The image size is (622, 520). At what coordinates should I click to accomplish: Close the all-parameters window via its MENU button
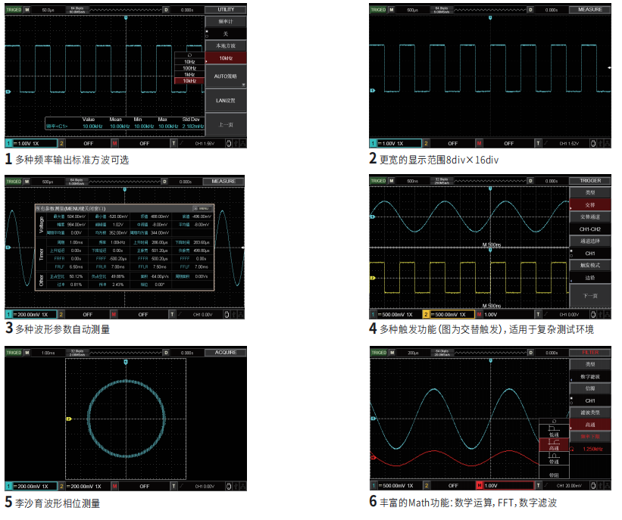point(203,208)
